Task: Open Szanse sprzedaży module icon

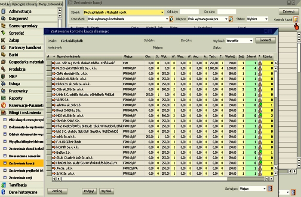Action: point(3,26)
